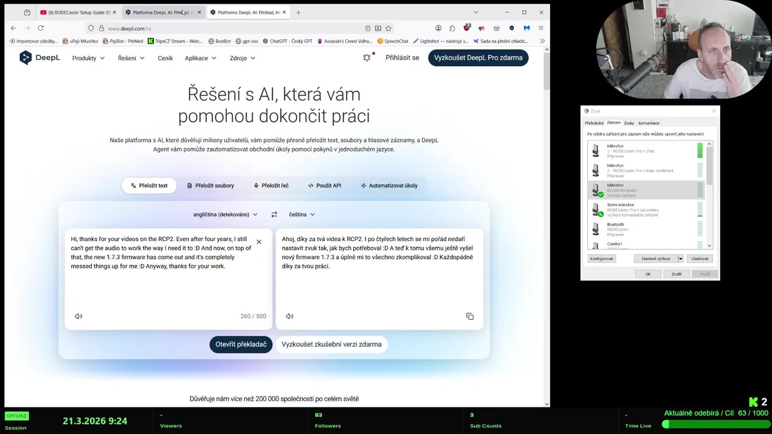Image resolution: width=772 pixels, height=434 pixels.
Task: Expand the Zdroje menu
Action: point(242,58)
